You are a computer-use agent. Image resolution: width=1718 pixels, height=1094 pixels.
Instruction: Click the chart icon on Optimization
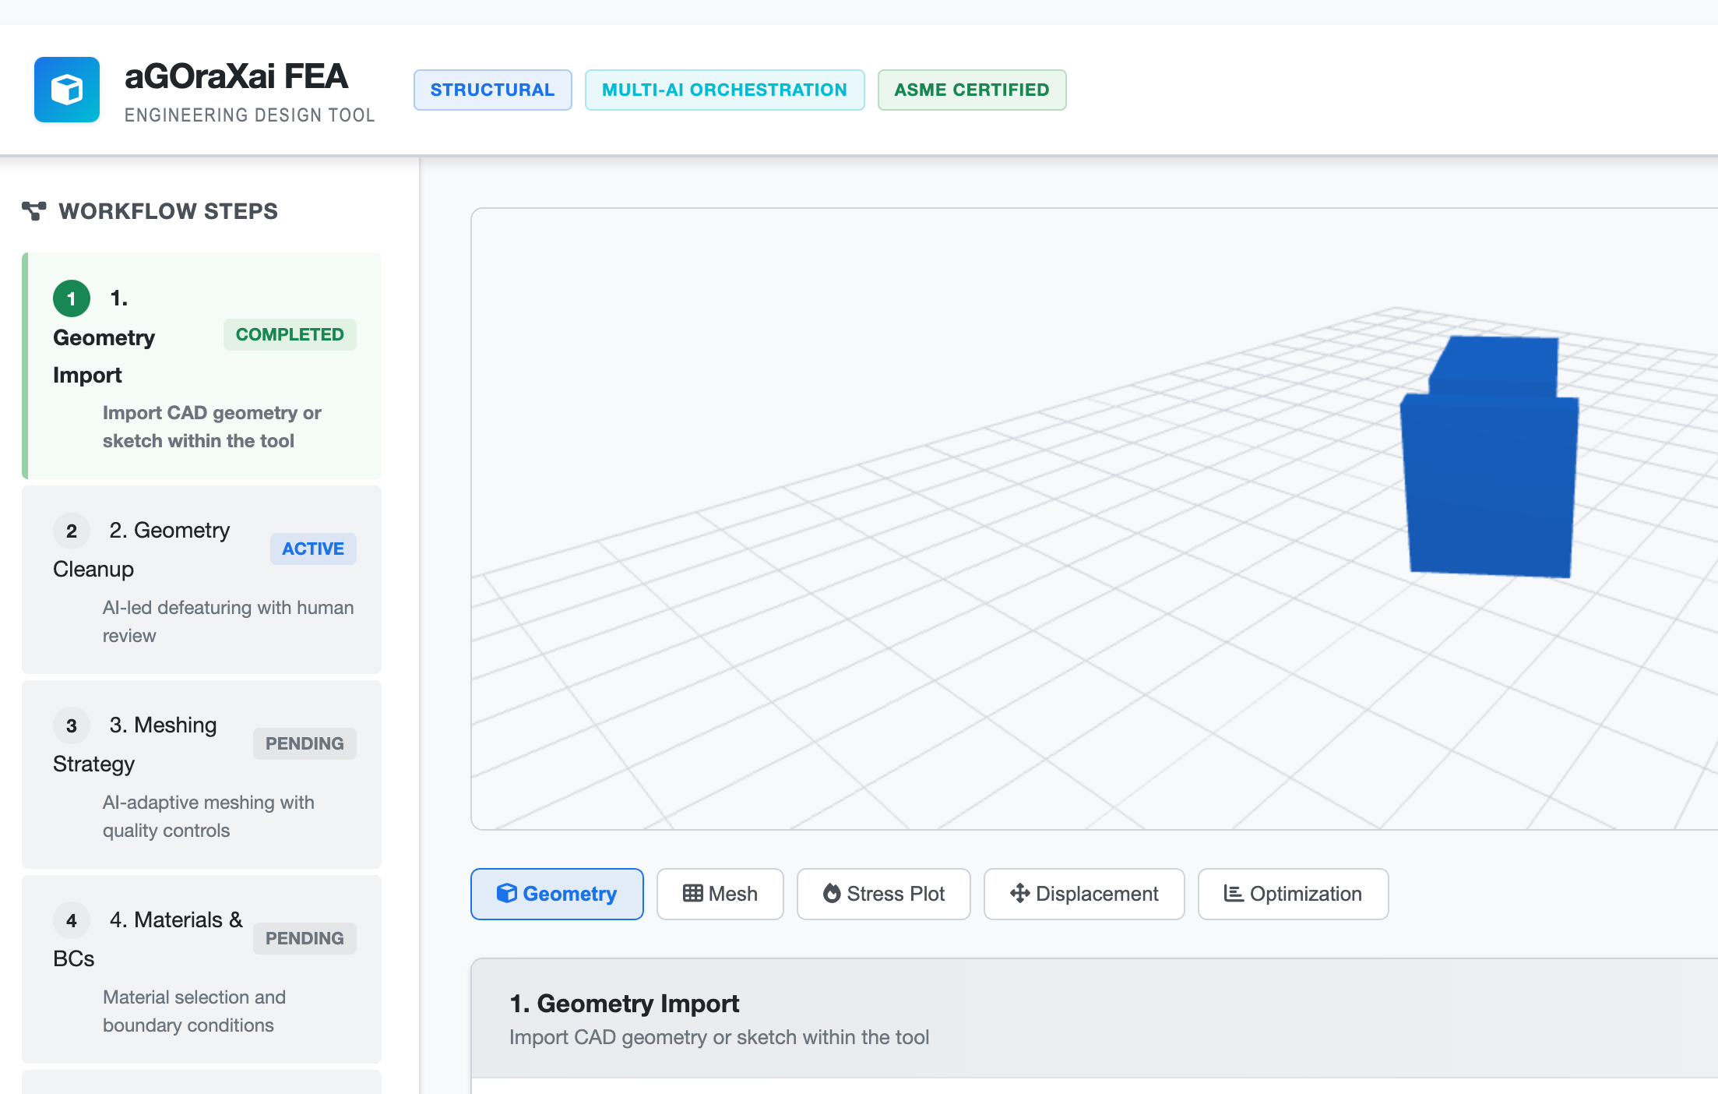(1233, 894)
